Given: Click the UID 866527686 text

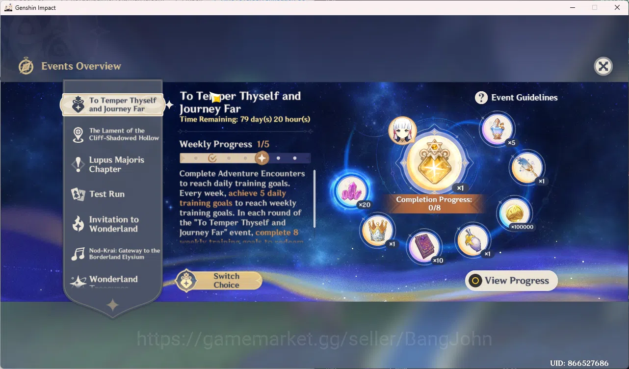Looking at the screenshot, I should coord(579,364).
